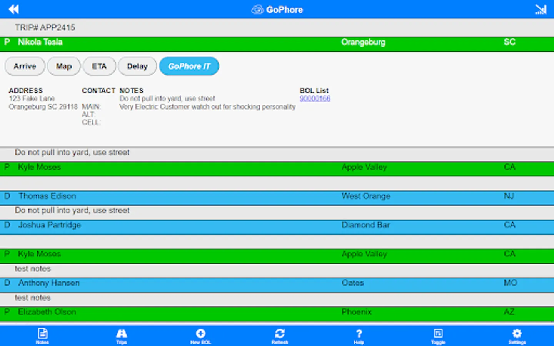Click the NOTES heading
The height and width of the screenshot is (346, 554).
tap(132, 91)
